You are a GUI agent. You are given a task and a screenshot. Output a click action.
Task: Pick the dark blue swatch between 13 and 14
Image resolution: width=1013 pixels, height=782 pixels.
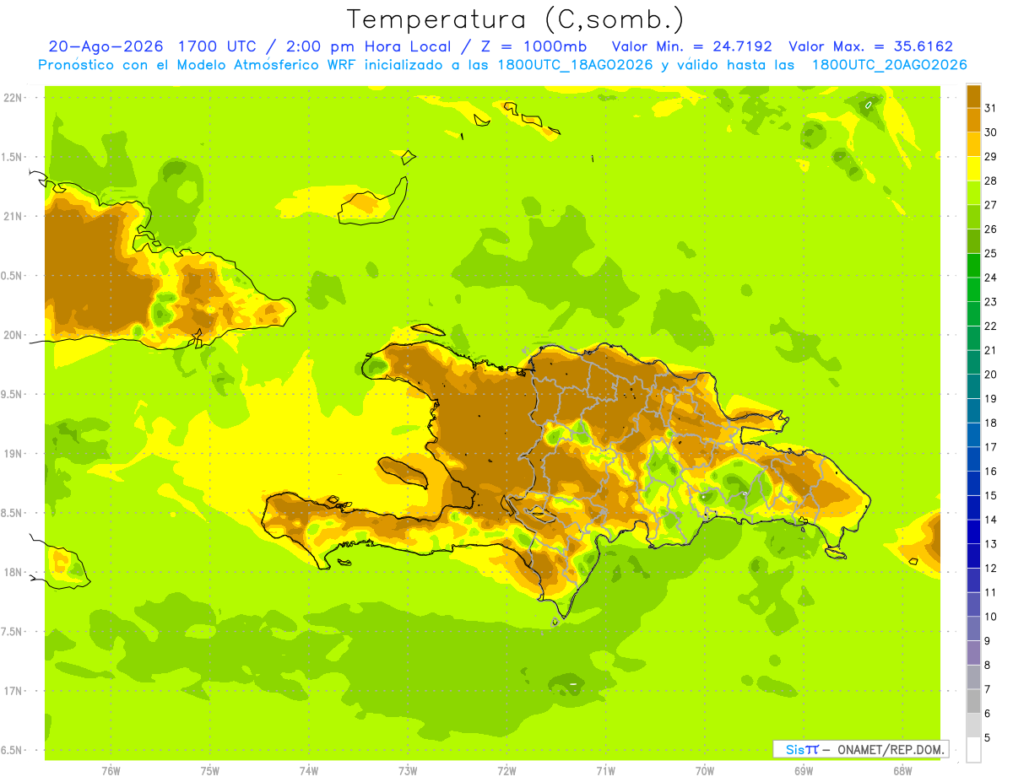point(973,531)
